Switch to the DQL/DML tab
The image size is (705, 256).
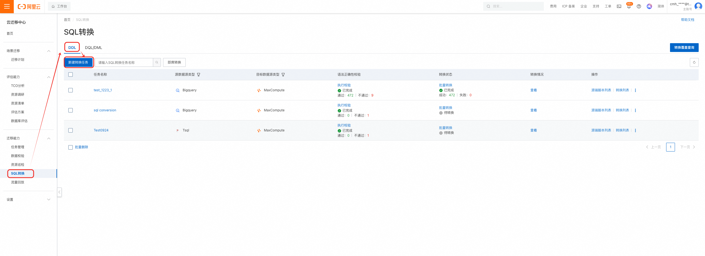(x=93, y=48)
